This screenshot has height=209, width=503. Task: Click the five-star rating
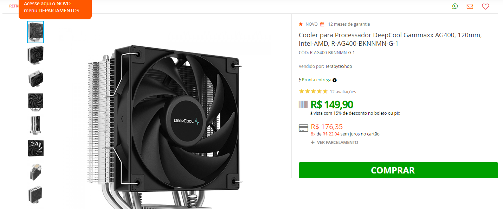(313, 91)
